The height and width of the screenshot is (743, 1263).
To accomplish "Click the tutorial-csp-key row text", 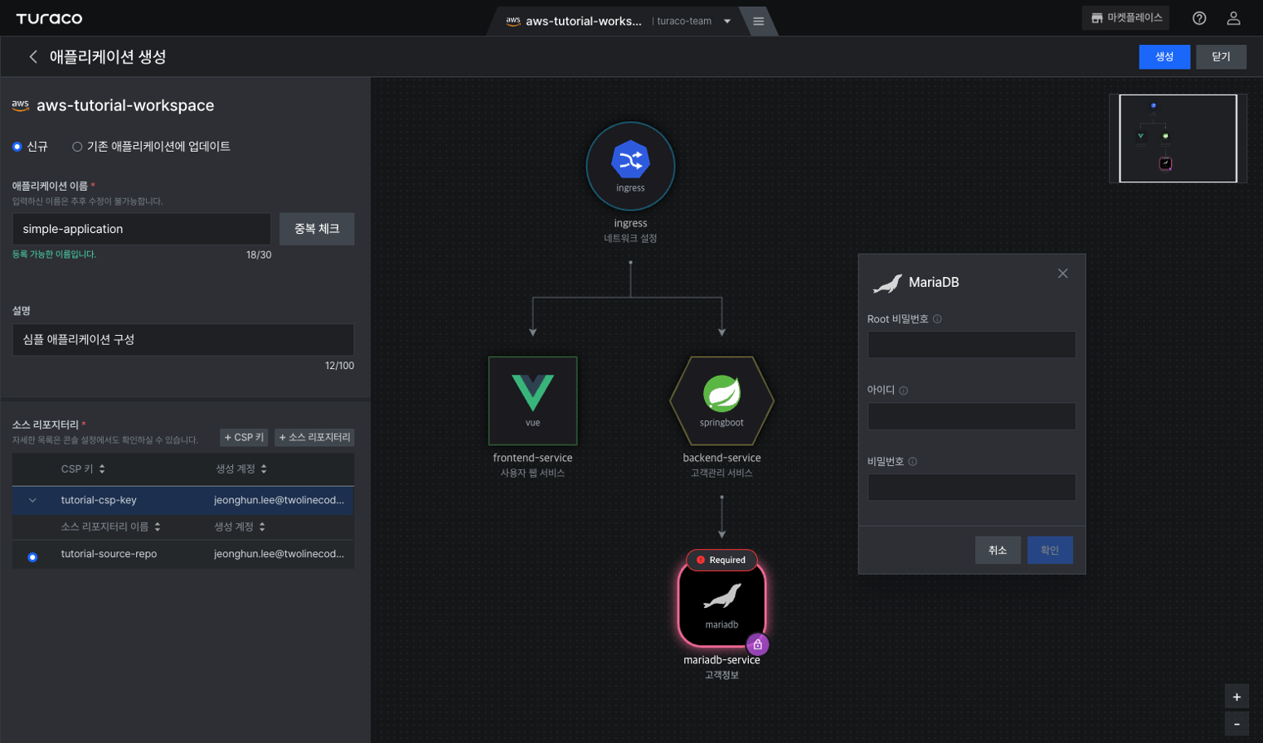I will point(99,500).
